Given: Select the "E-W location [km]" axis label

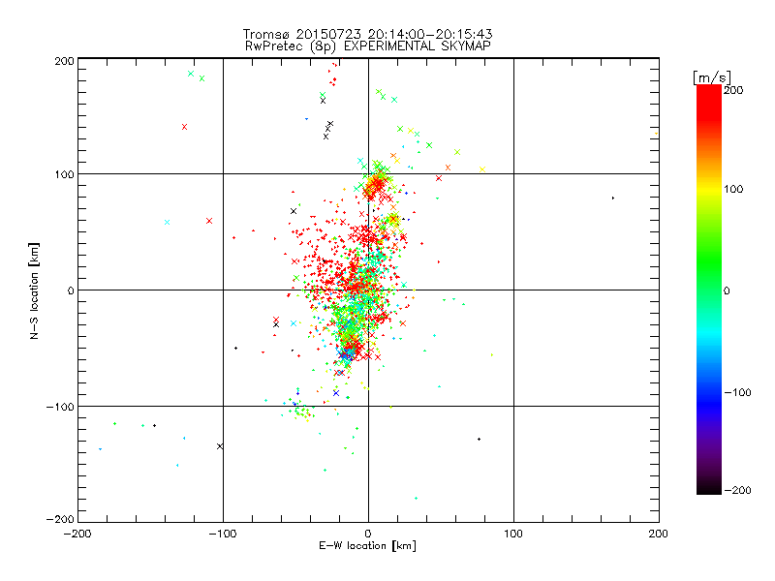Looking at the screenshot, I should coord(367,546).
